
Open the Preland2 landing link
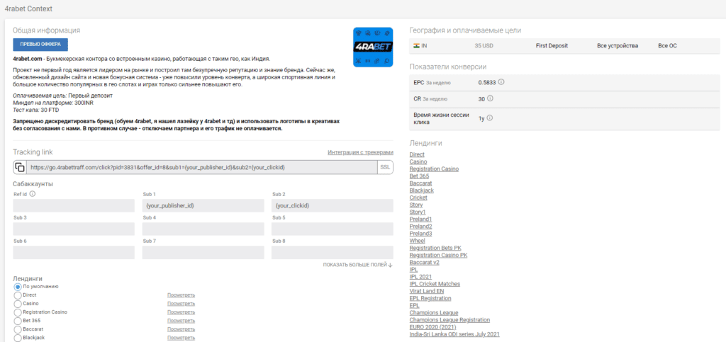(x=421, y=227)
